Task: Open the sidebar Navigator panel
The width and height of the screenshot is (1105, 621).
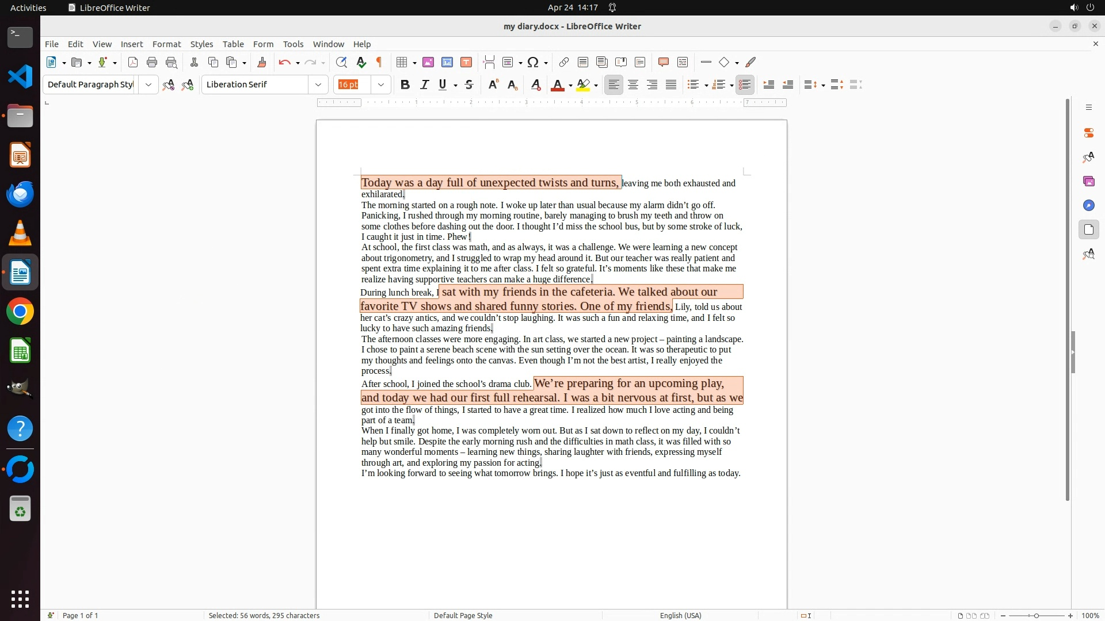Action: tap(1088, 206)
